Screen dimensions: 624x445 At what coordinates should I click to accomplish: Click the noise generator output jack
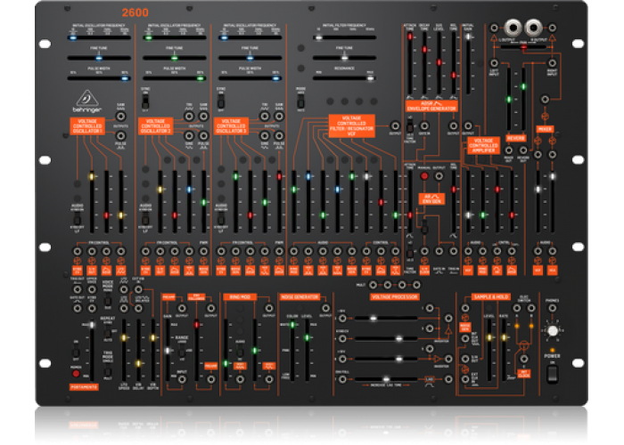point(325,308)
